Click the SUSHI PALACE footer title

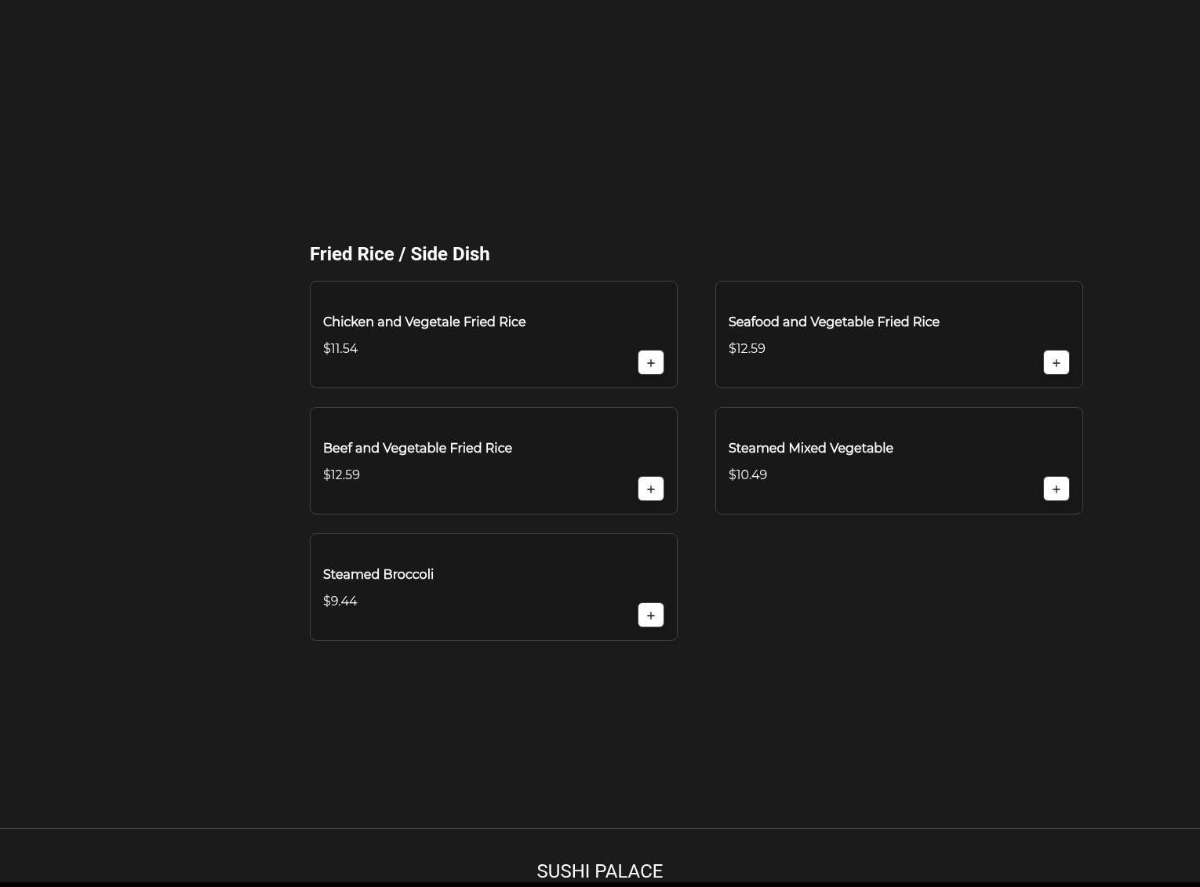[x=599, y=871]
